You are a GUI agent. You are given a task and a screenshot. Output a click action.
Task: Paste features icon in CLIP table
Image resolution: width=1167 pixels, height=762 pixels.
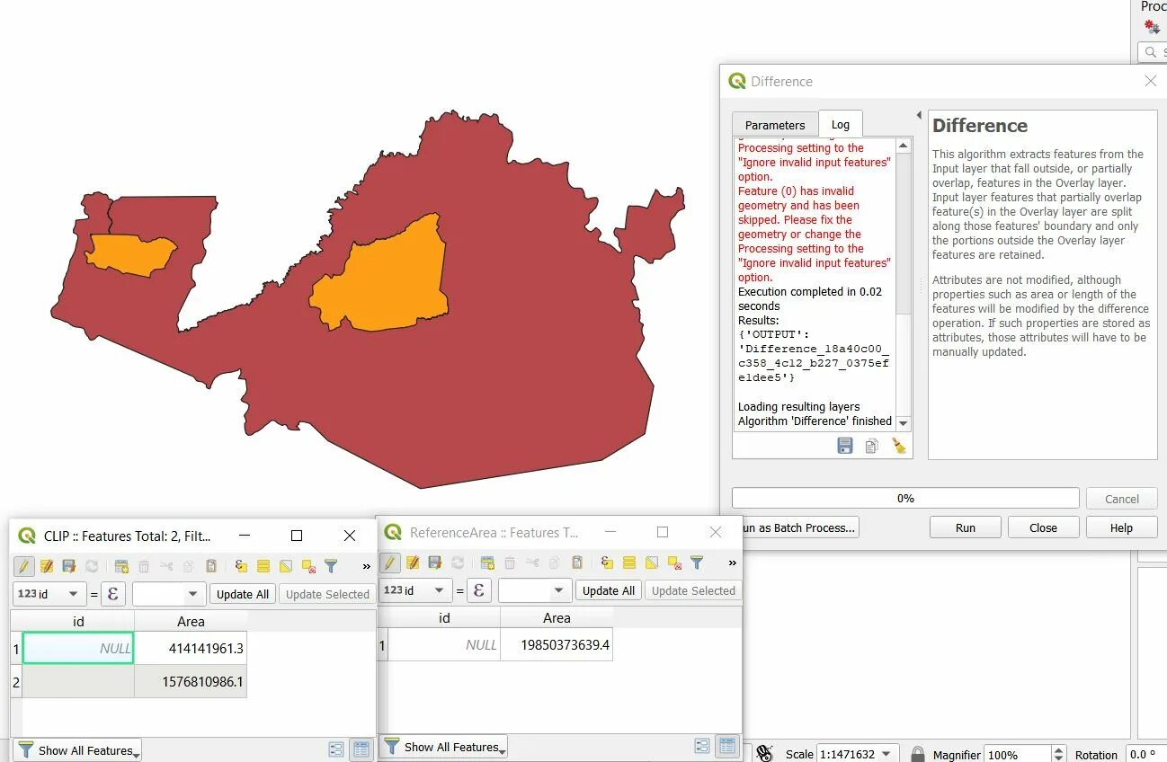click(x=211, y=566)
